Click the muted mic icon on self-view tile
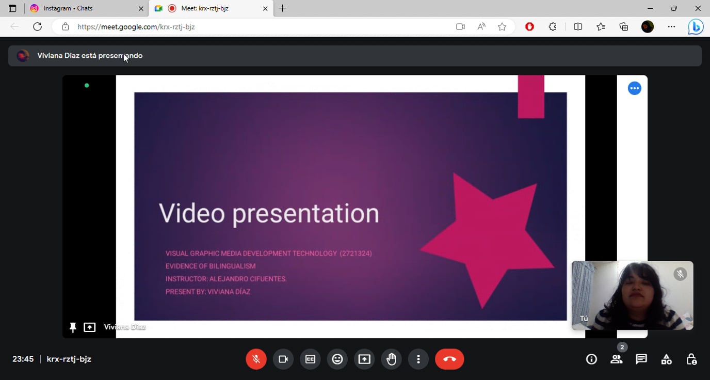Image resolution: width=710 pixels, height=380 pixels. pos(680,274)
